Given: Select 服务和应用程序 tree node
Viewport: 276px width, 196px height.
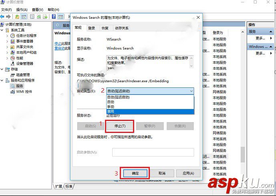Looking at the screenshot, I should pos(22,80).
